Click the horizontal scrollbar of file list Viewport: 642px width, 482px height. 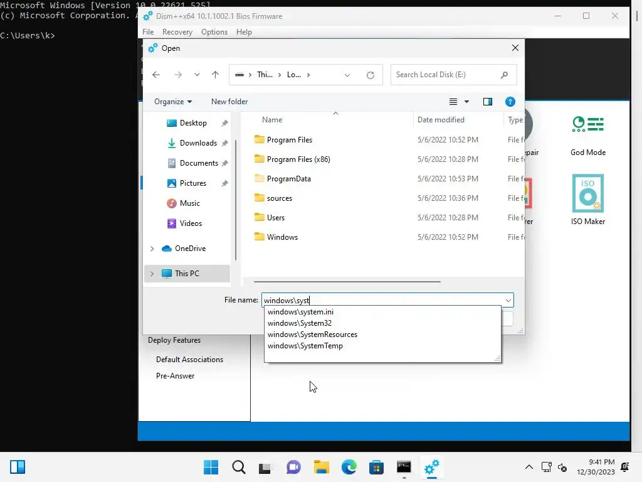(x=347, y=282)
